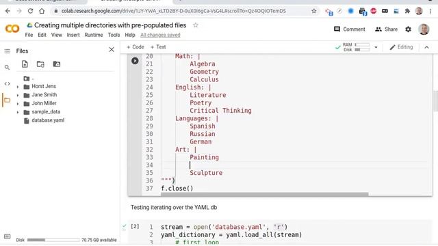
Task: Open the File menu
Action: click(29, 35)
